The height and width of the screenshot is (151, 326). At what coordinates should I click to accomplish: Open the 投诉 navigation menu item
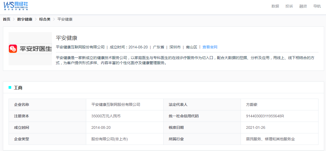click(x=289, y=6)
